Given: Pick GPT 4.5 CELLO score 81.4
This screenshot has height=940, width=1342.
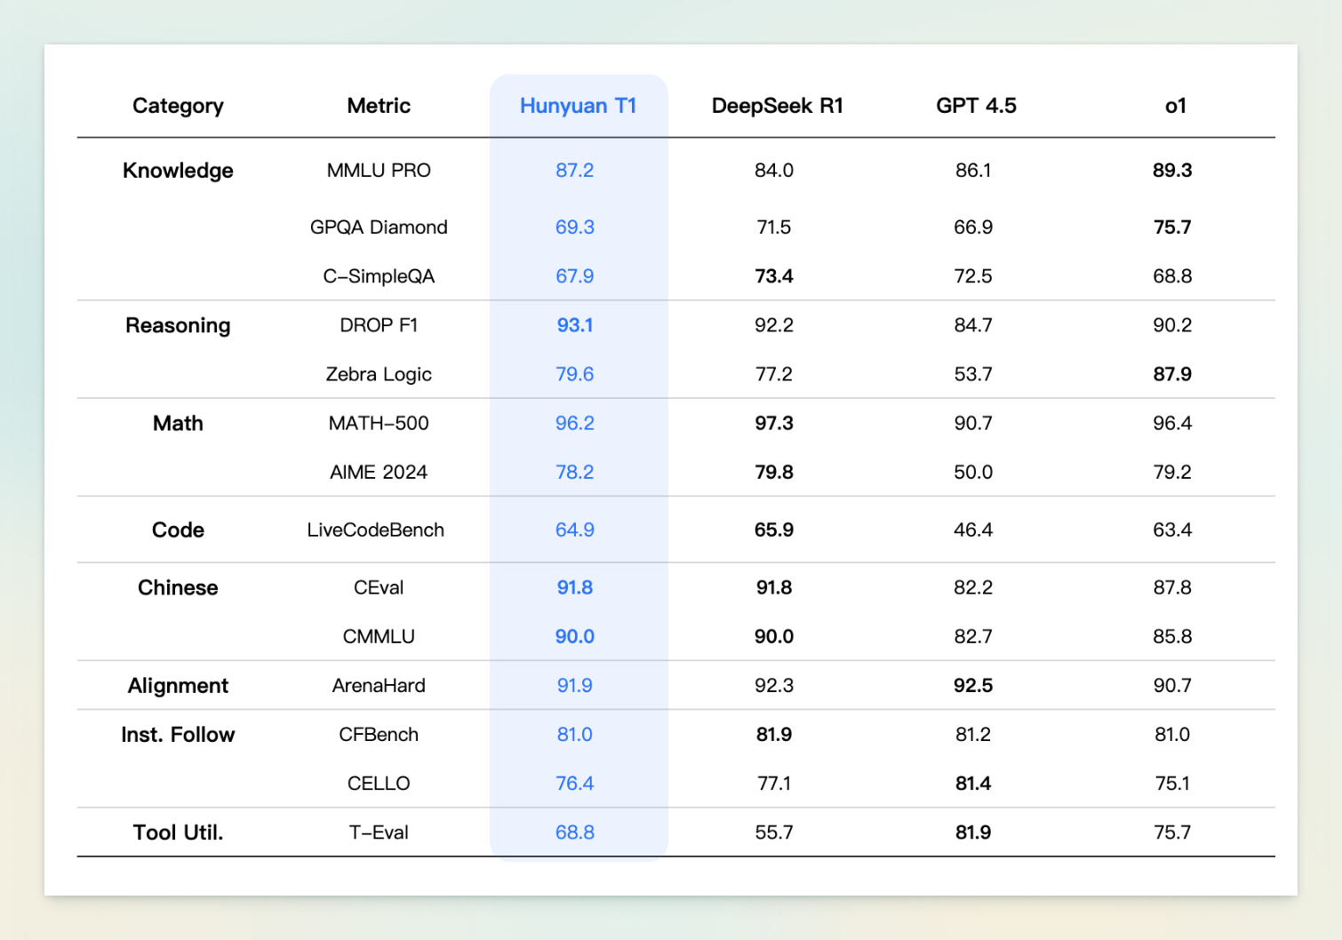Looking at the screenshot, I should tap(973, 783).
